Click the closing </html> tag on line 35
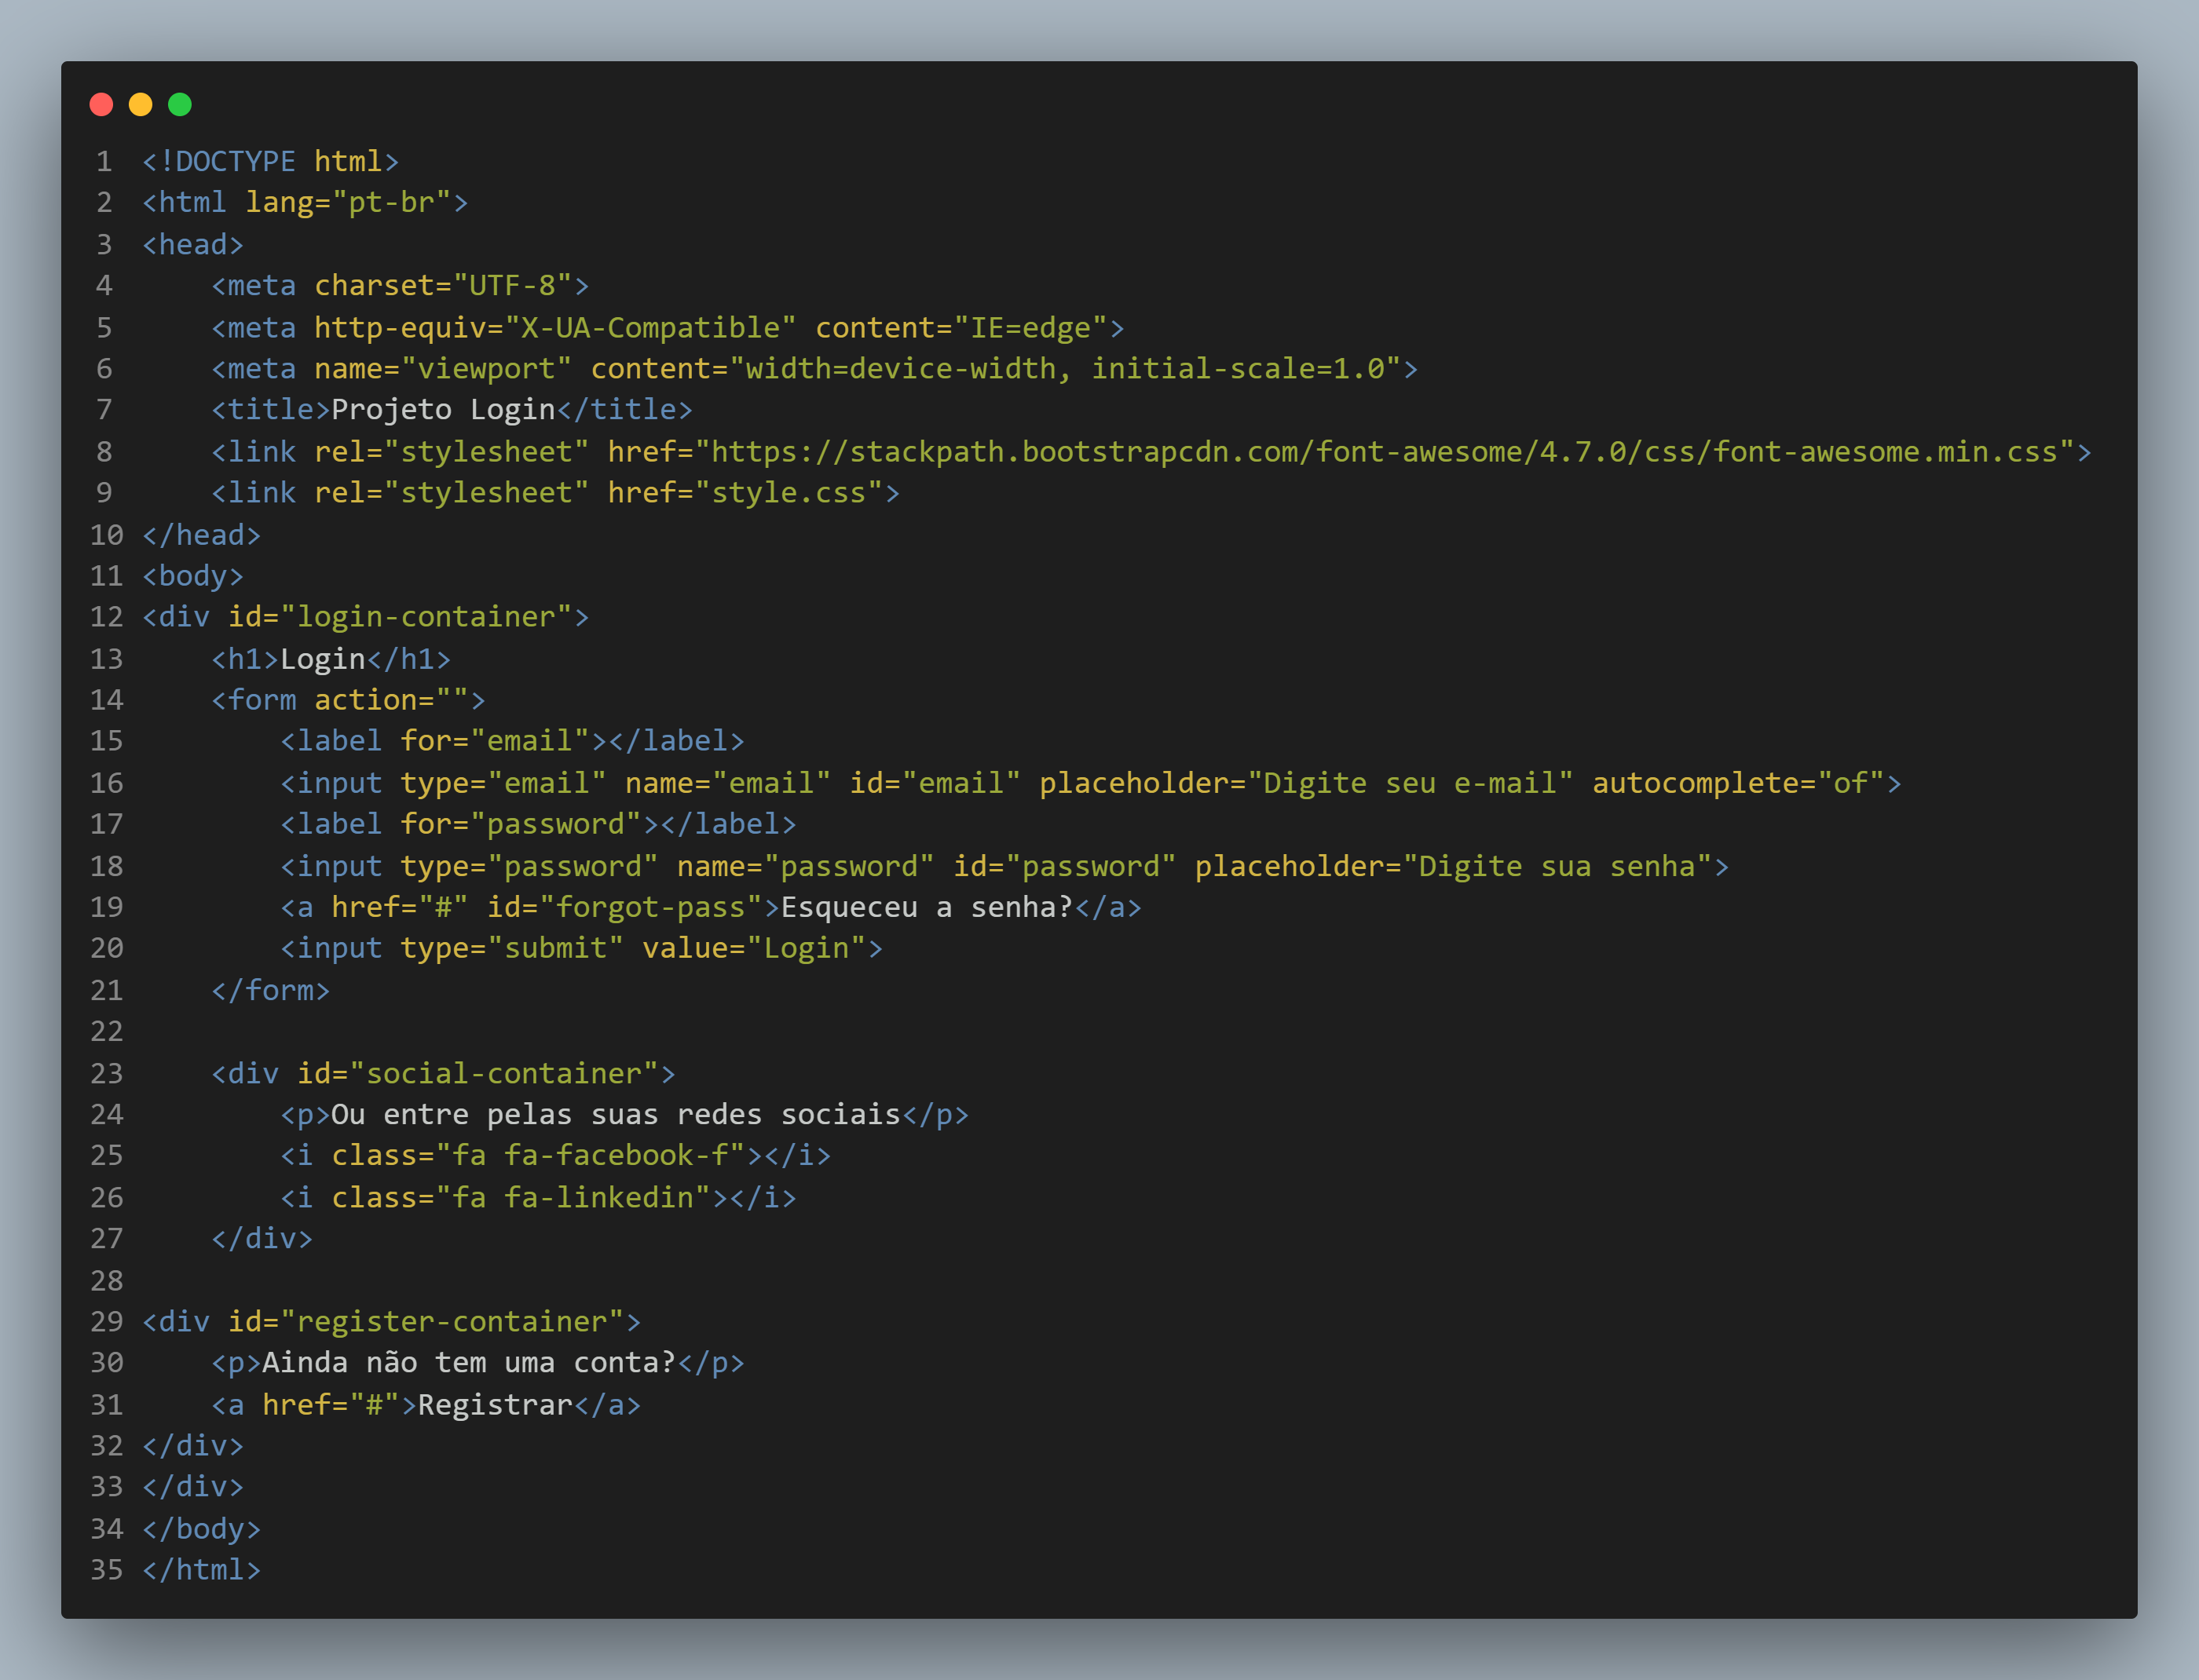Viewport: 2199px width, 1680px height. [x=201, y=1570]
